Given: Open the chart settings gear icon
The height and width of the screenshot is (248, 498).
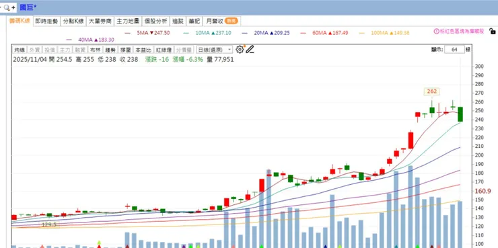Looking at the screenshot, I should 240,50.
